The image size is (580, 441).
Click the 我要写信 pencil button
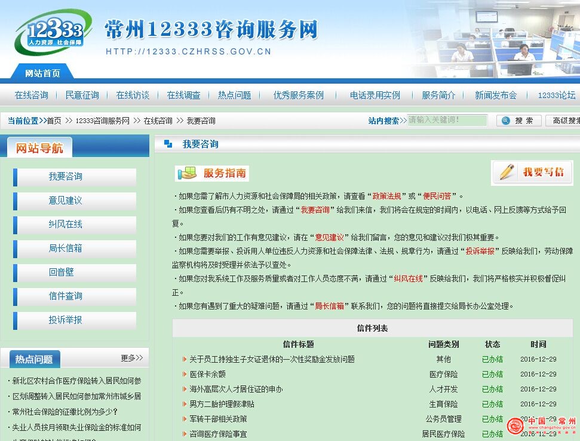(532, 172)
